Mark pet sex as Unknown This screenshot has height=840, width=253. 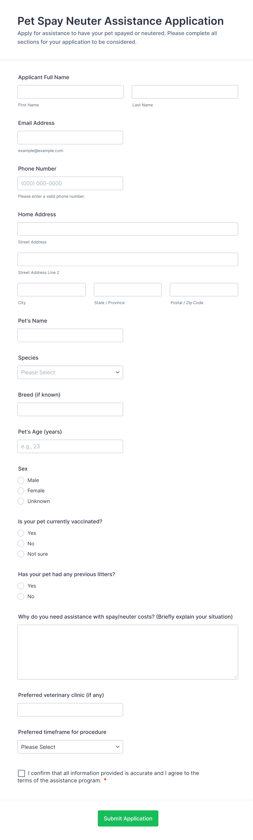click(21, 501)
